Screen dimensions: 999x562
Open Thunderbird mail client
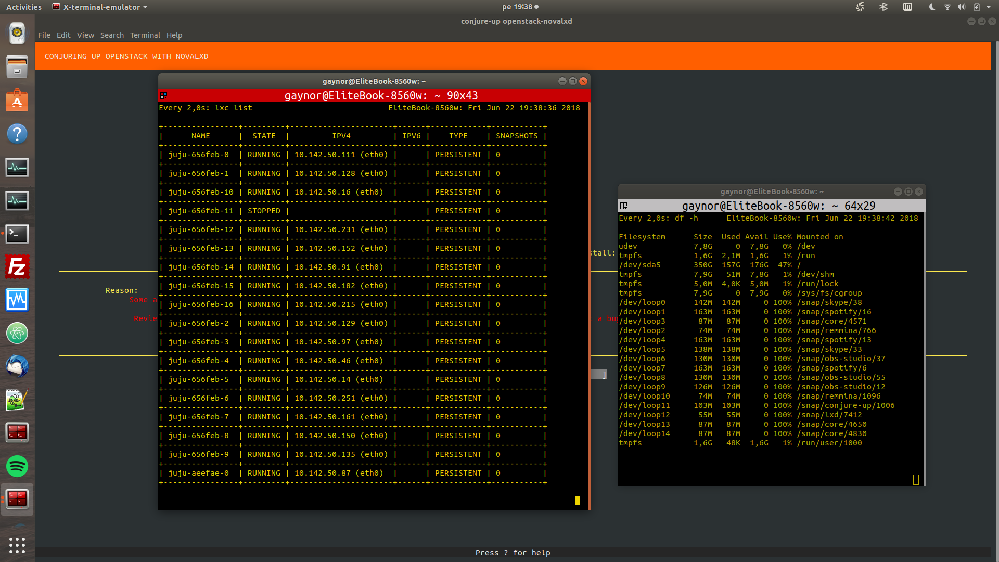(17, 366)
